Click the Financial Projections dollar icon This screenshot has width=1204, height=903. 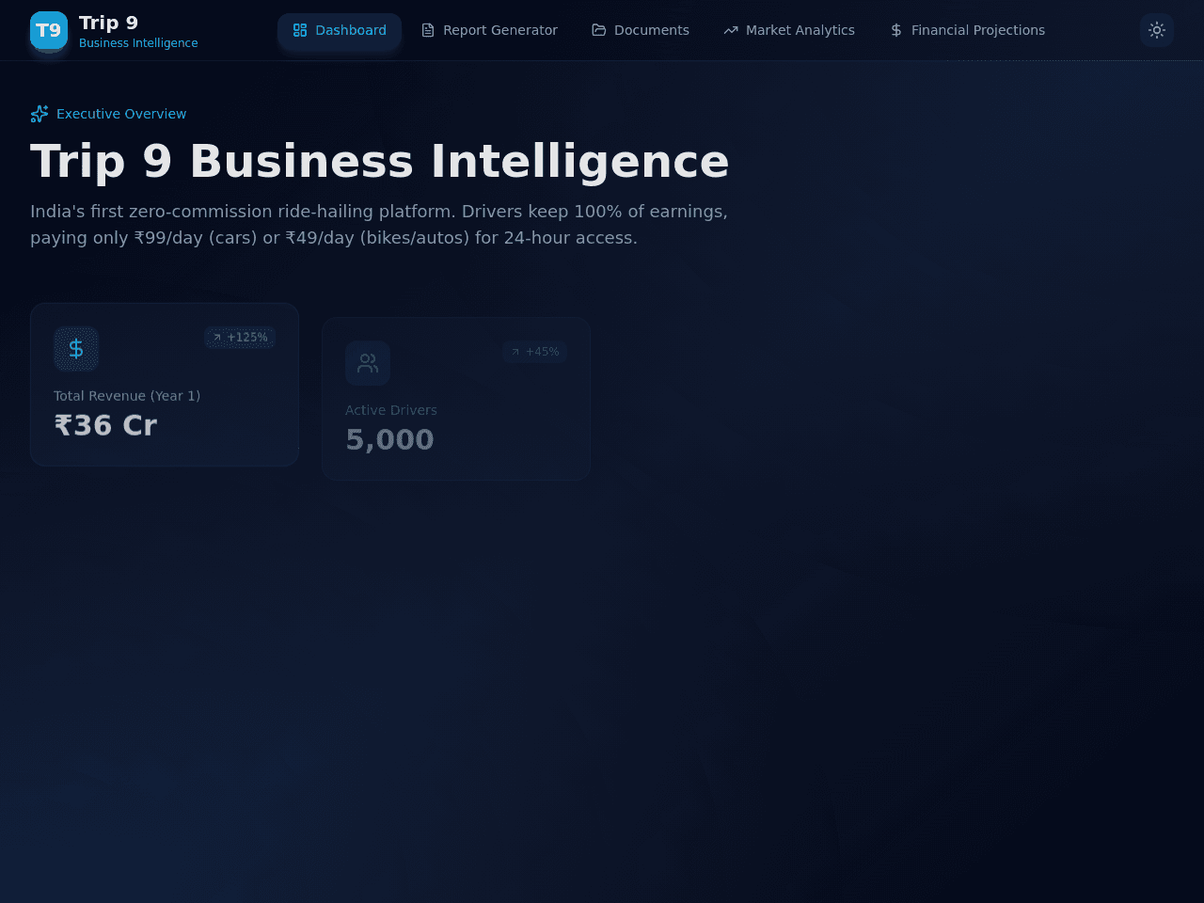coord(896,30)
